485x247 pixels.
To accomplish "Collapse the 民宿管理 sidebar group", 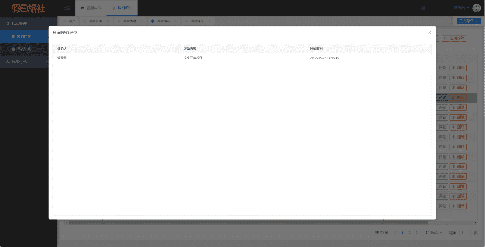I will (47, 24).
